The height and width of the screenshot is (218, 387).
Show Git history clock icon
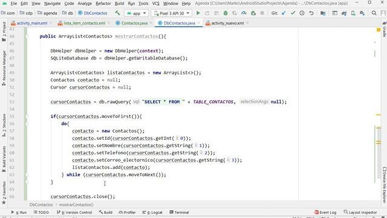click(302, 13)
